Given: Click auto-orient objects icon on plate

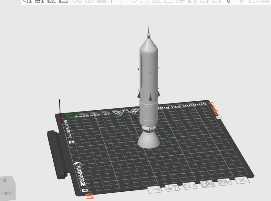Looking at the screenshot, I should (225, 182).
